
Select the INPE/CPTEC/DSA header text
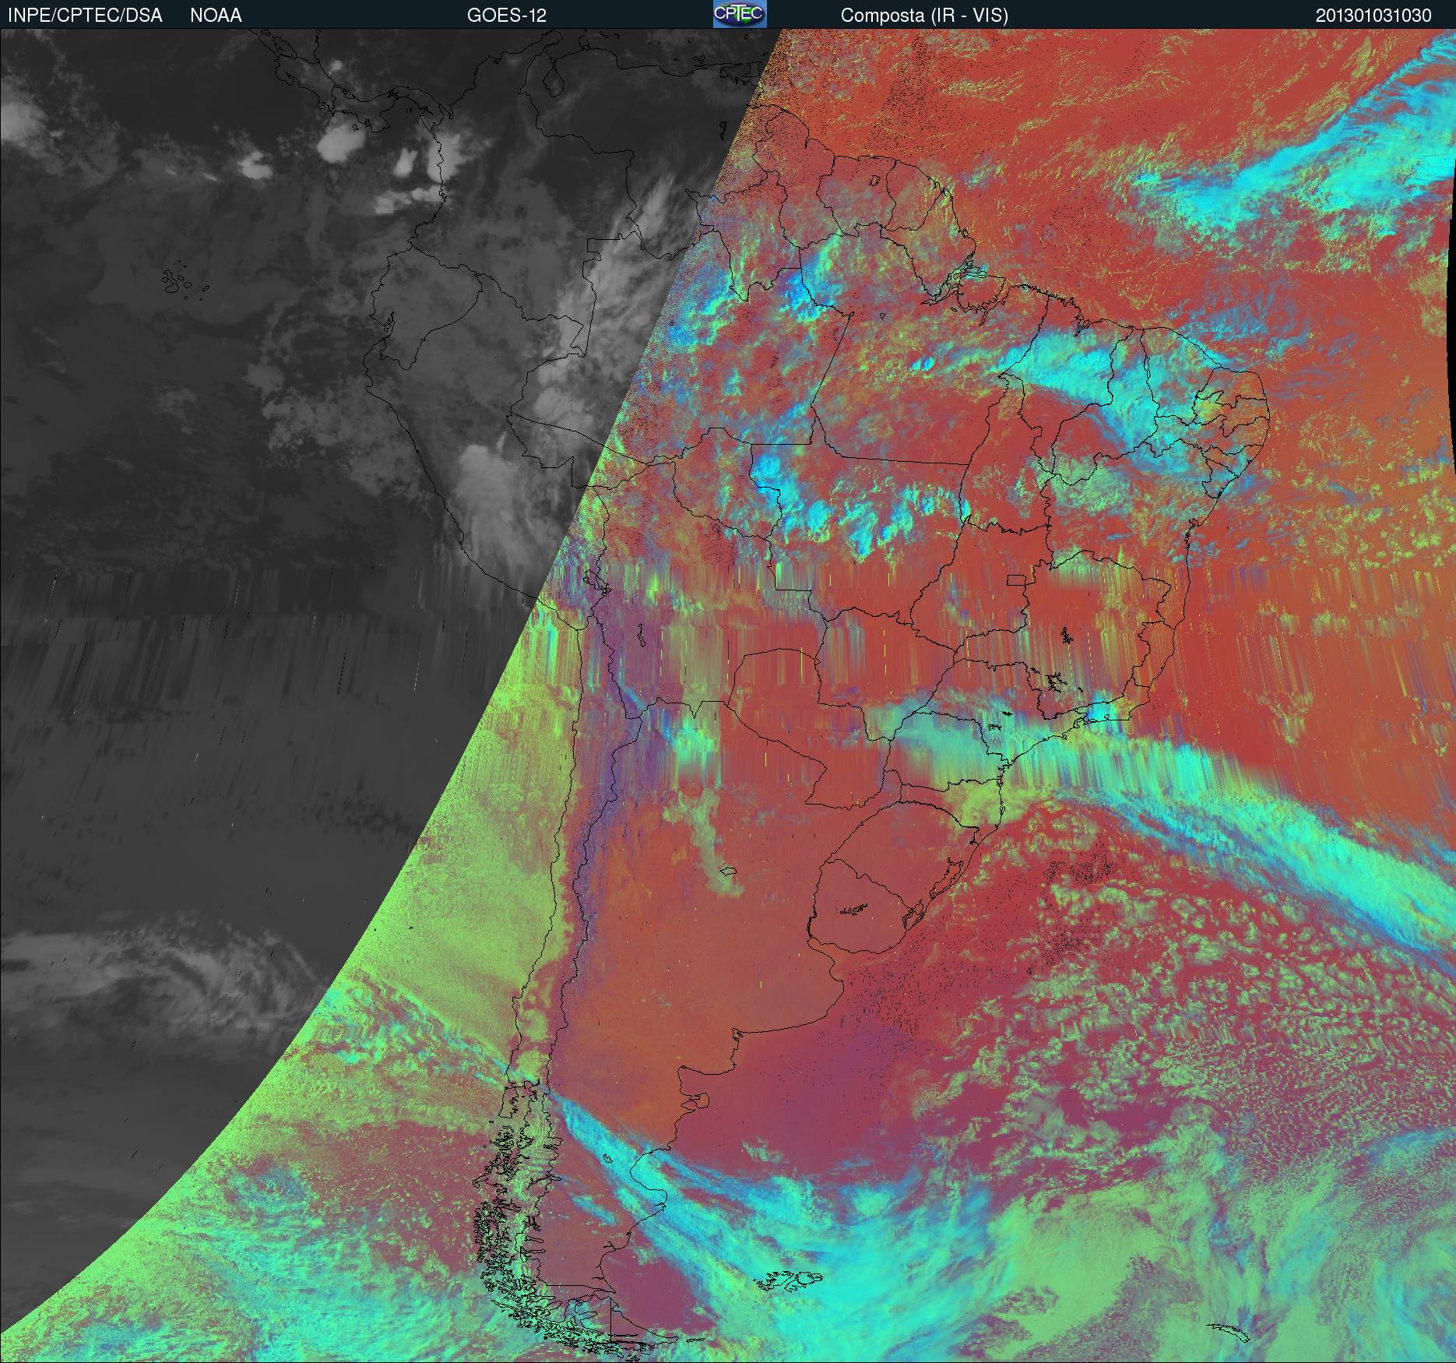85,16
